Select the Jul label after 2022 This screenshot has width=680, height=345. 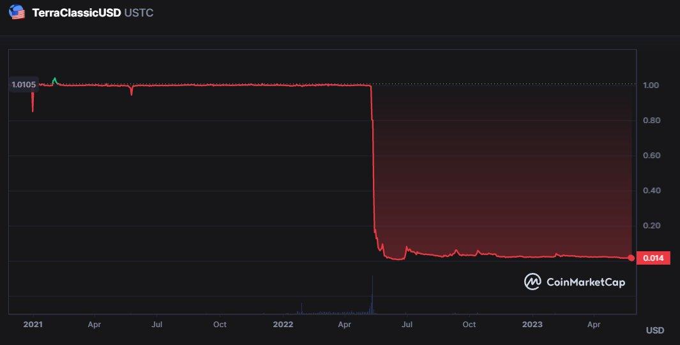[x=407, y=324]
